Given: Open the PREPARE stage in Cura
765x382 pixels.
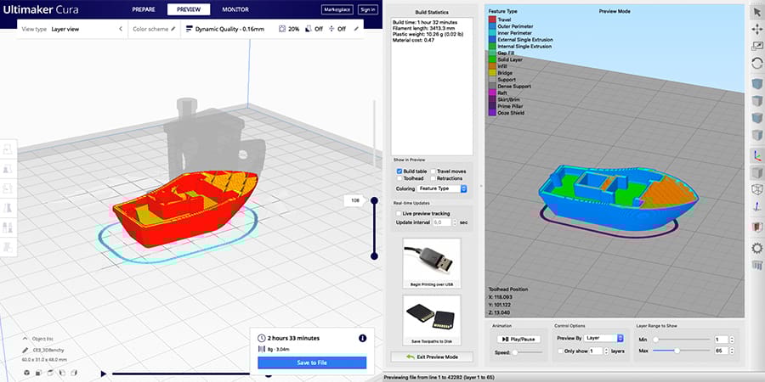Looking at the screenshot, I should pyautogui.click(x=144, y=9).
